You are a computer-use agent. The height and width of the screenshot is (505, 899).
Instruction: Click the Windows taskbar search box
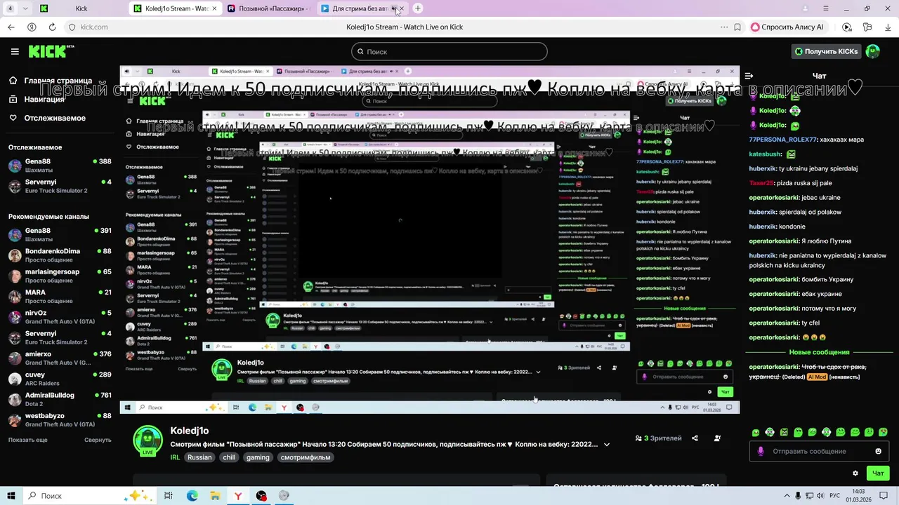[90, 495]
